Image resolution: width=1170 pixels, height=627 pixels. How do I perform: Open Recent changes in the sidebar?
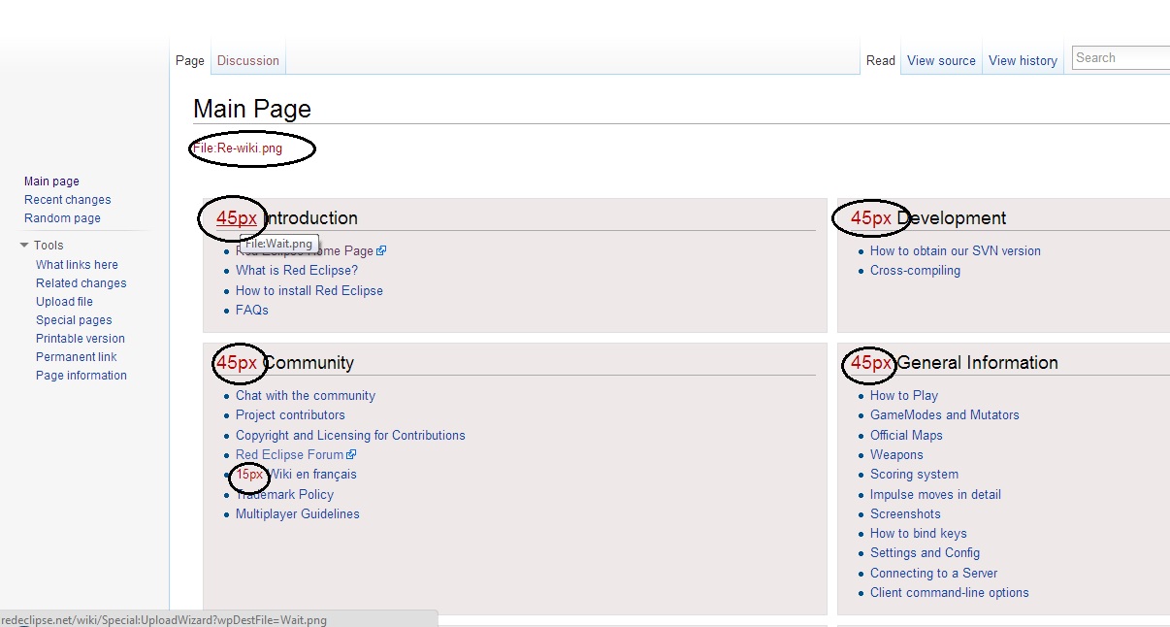pyautogui.click(x=67, y=200)
